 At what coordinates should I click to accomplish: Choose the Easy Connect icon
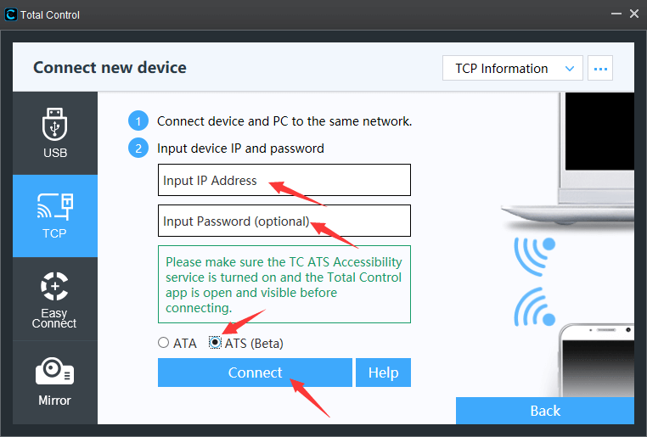[54, 286]
